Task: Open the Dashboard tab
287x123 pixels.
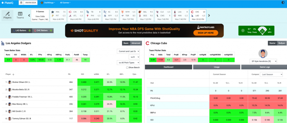Action: (x=168, y=67)
